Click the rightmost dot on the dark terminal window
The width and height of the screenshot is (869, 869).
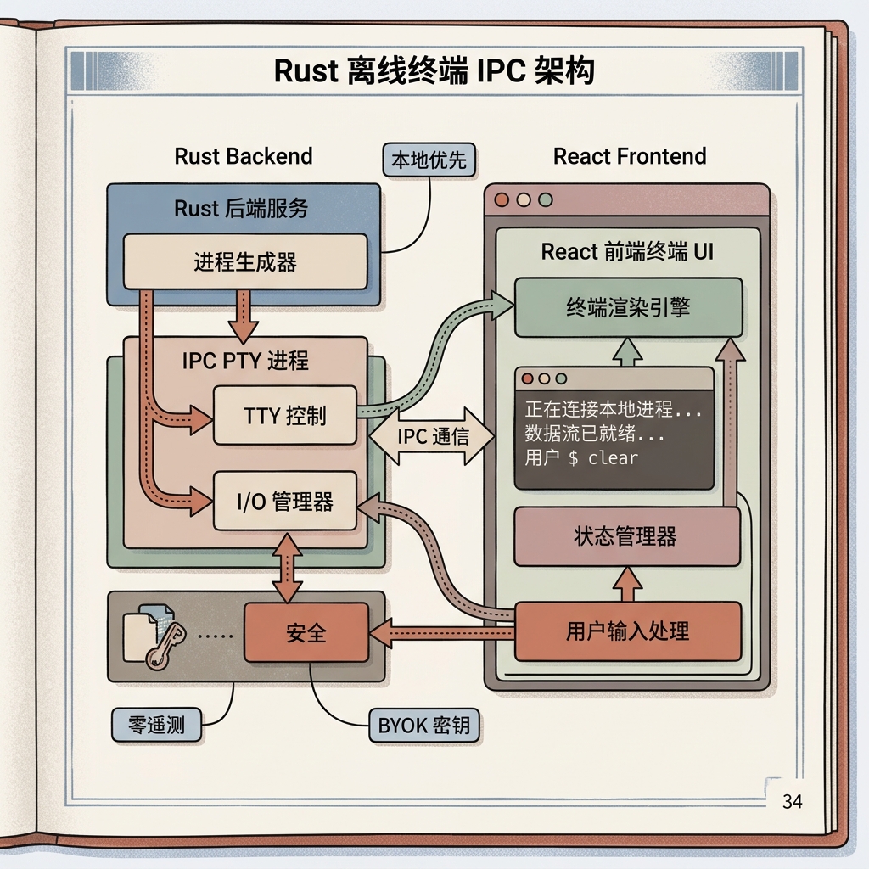click(x=562, y=378)
